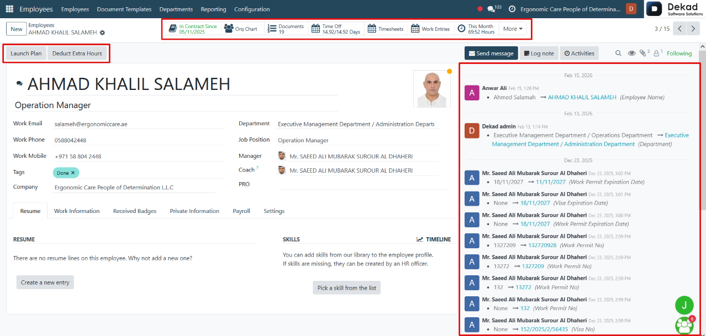Go to next employee record
Viewport: 706px width, 336px height.
point(694,29)
